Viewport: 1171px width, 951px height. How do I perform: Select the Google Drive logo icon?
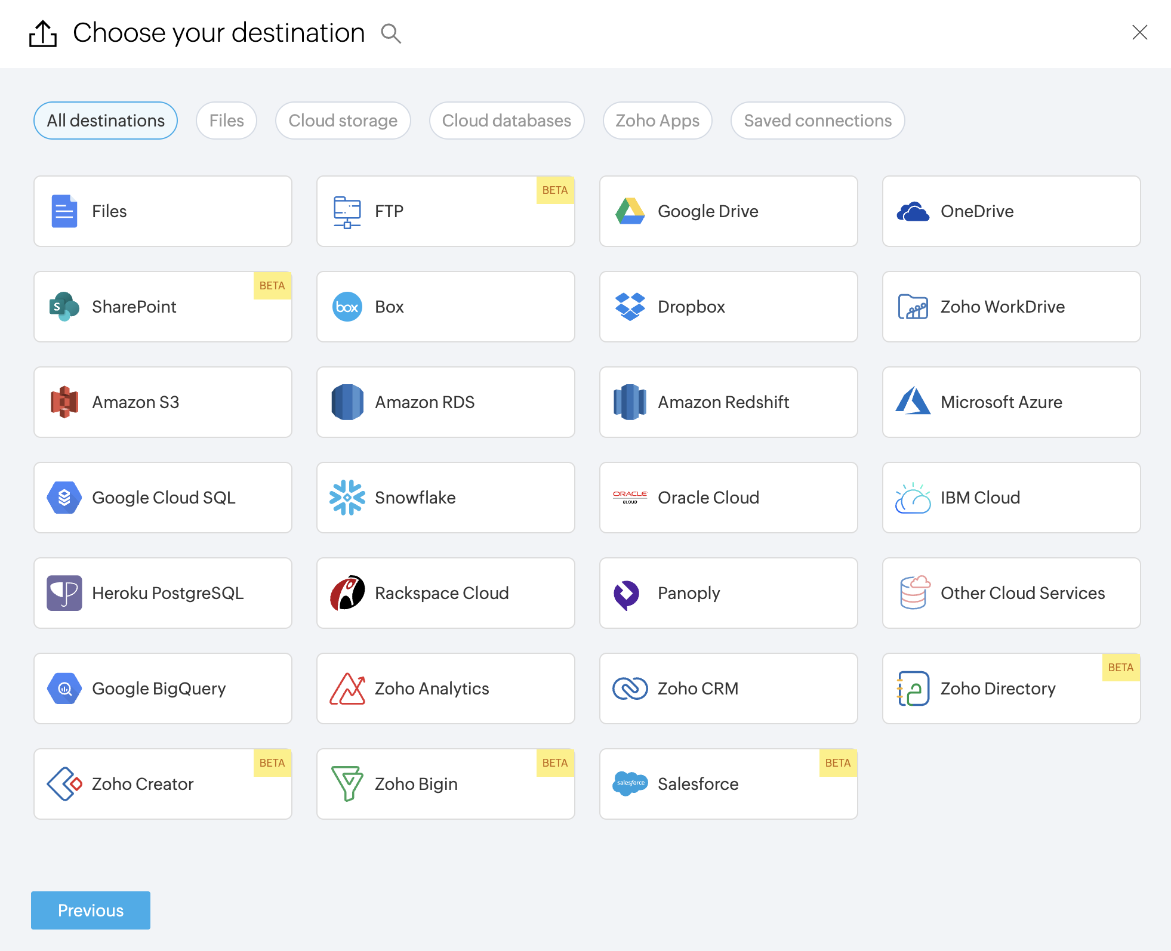[x=630, y=211]
